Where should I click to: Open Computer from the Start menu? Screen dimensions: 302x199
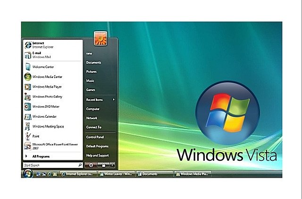93,109
